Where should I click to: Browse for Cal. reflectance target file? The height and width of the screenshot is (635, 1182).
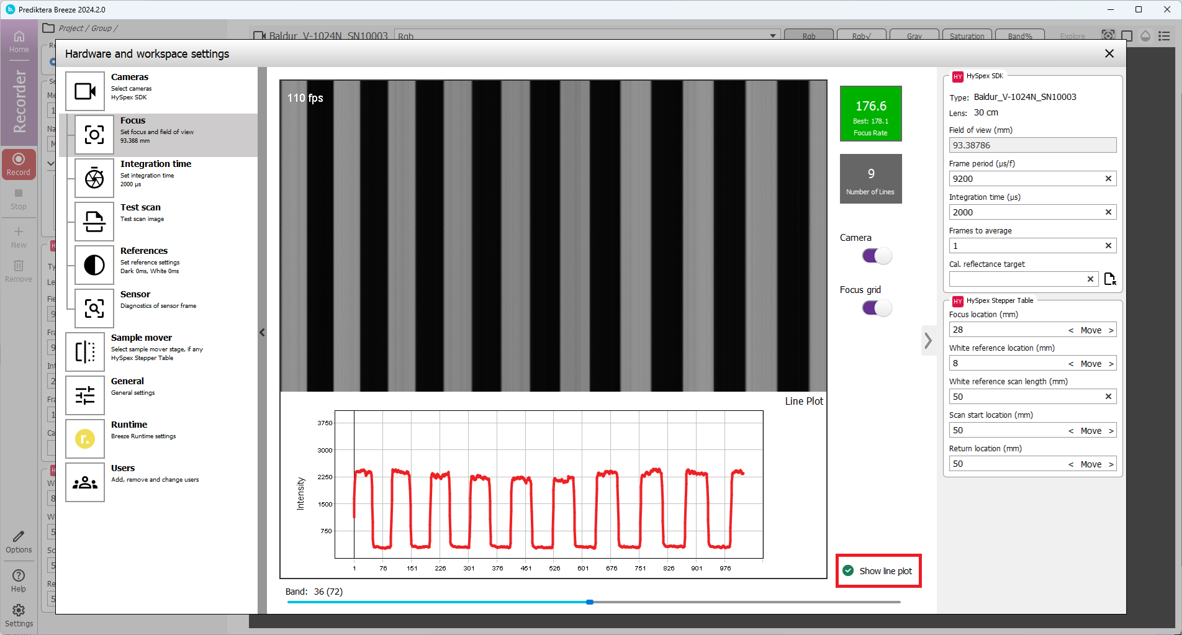click(x=1110, y=279)
